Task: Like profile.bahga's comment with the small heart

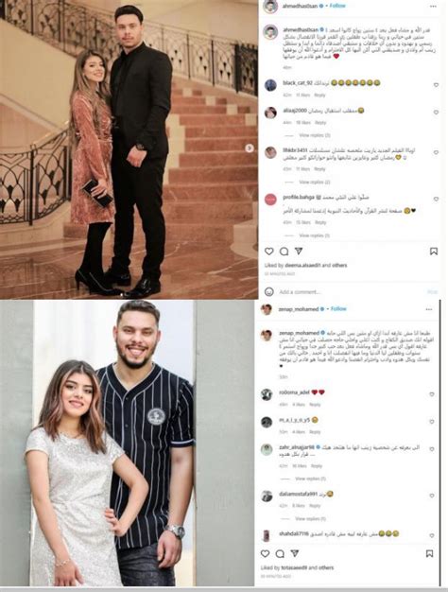Action: pos(436,199)
